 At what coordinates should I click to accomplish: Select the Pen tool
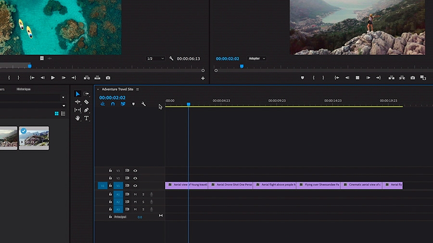[x=86, y=110]
